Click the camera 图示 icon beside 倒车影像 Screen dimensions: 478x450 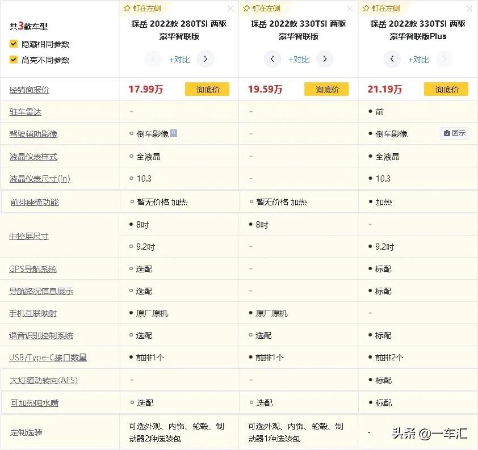click(454, 133)
